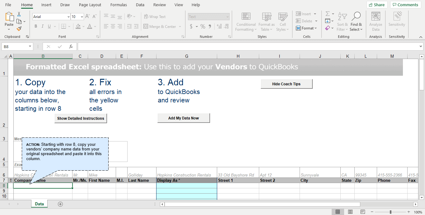Open the Data ribbon tab
The height and width of the screenshot is (215, 425).
(x=140, y=5)
